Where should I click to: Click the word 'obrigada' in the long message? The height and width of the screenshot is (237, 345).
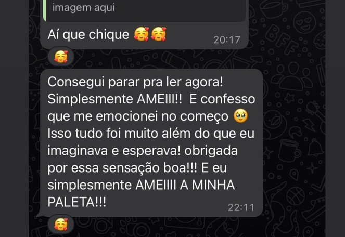(211, 151)
